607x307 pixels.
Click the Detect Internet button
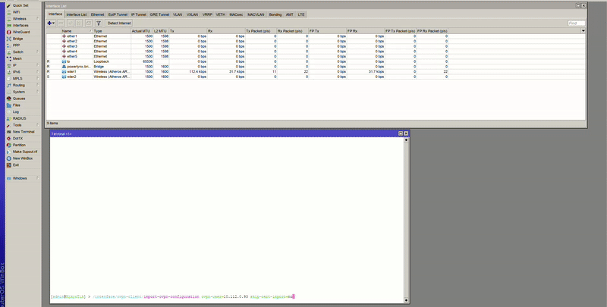point(119,23)
